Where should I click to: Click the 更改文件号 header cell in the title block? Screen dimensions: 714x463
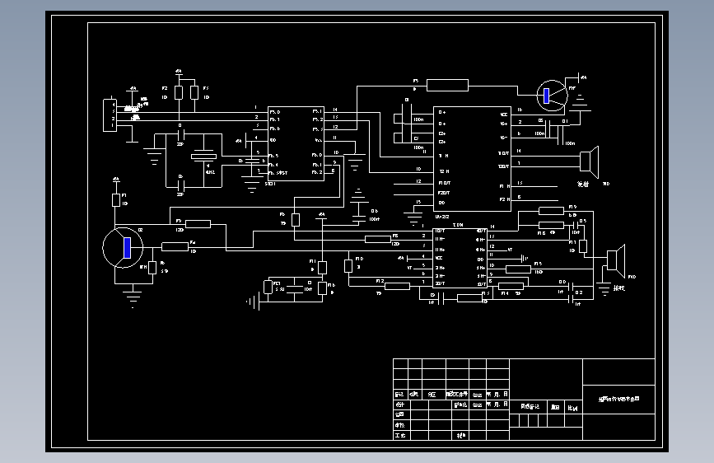(457, 394)
